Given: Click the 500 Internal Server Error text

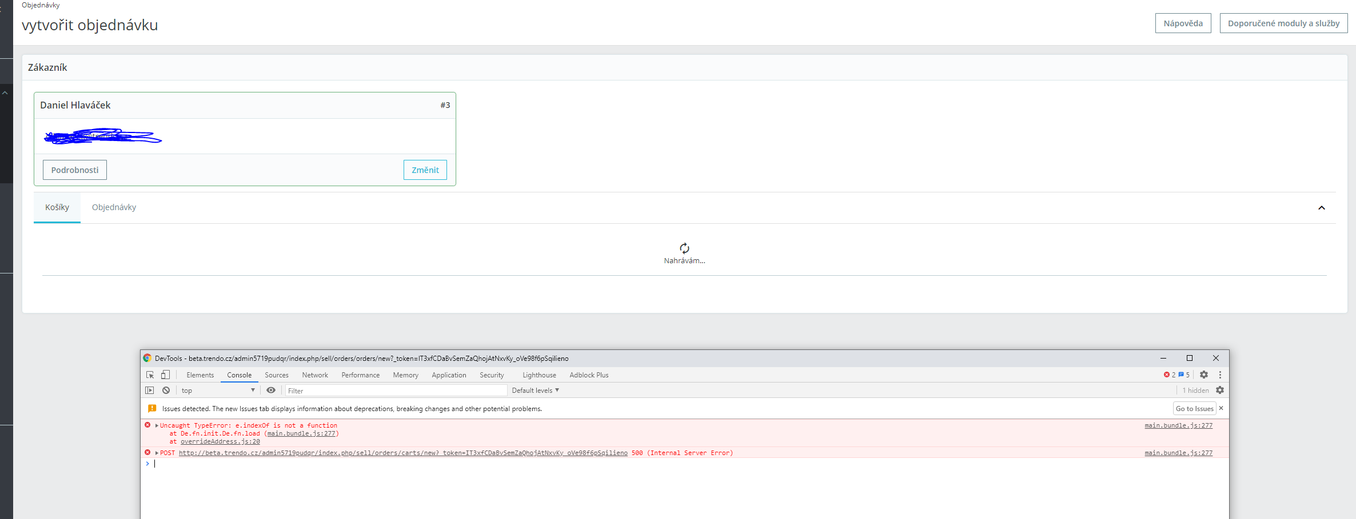Looking at the screenshot, I should coord(682,453).
